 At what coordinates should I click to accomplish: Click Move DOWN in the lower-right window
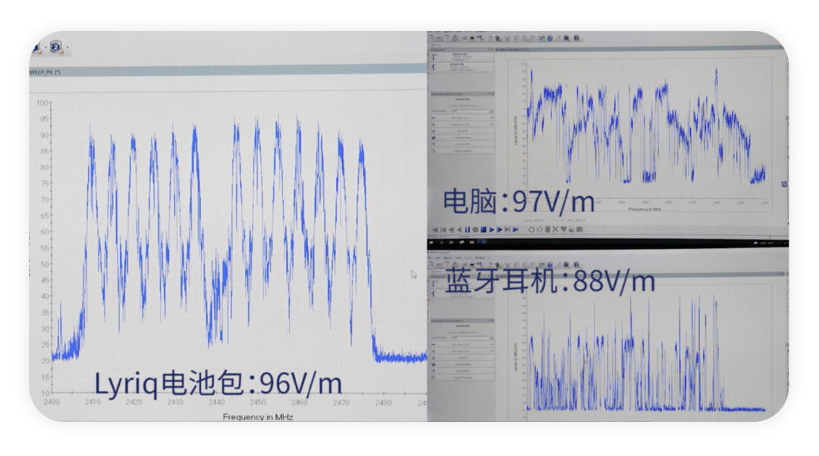[x=463, y=371]
